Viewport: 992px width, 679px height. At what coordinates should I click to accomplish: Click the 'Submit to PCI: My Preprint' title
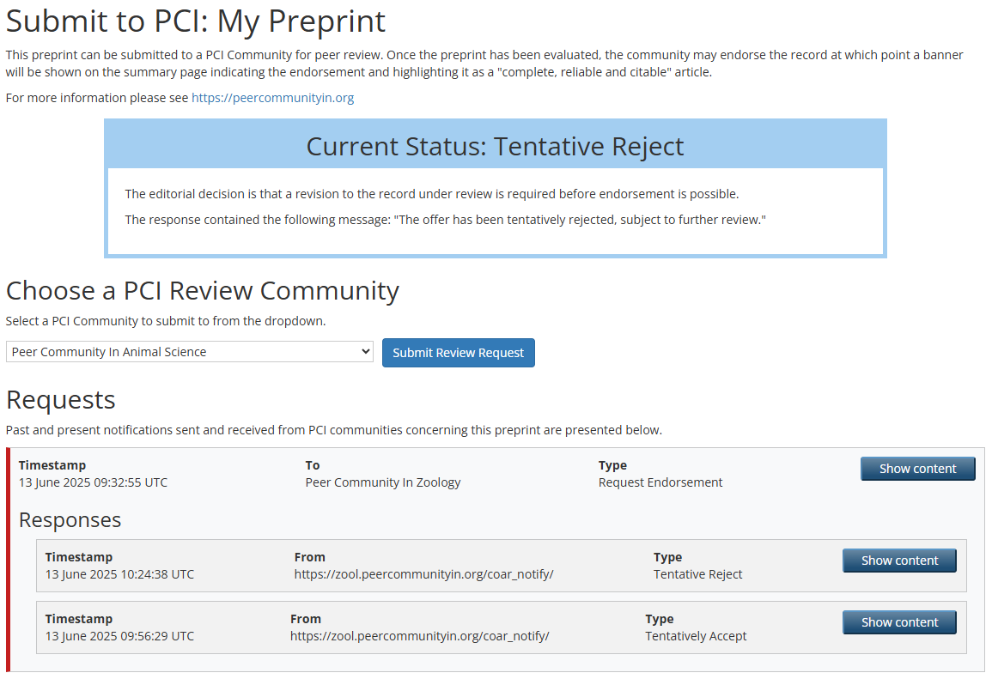(196, 21)
